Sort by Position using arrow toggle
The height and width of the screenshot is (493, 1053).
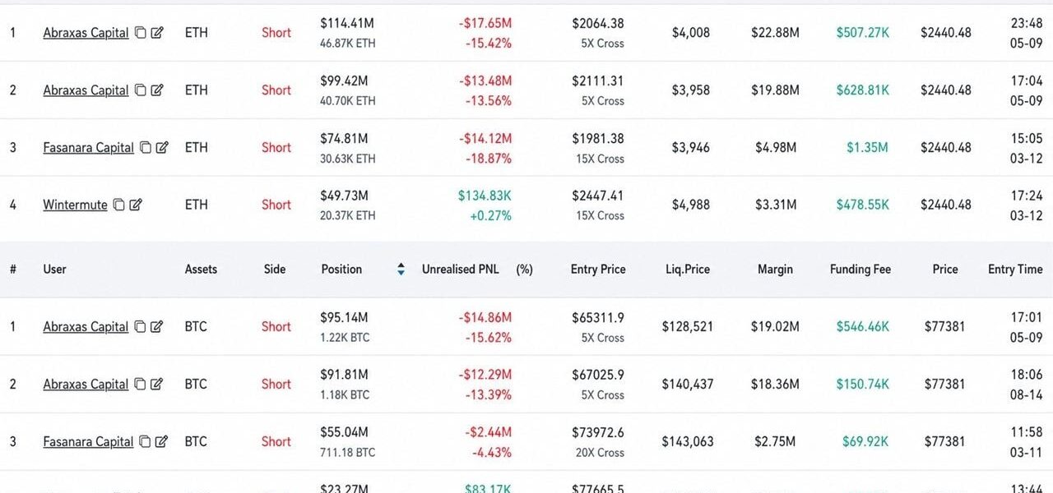tap(401, 269)
